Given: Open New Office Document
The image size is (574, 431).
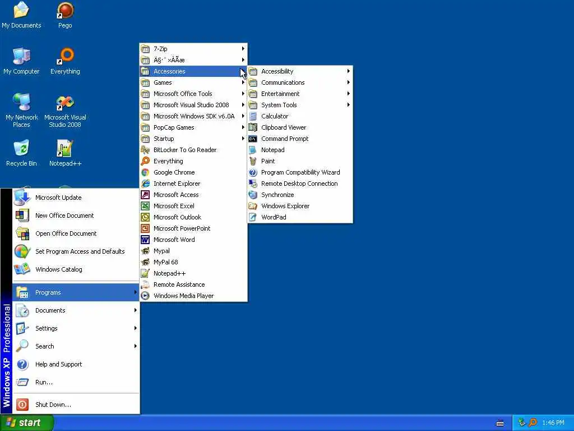Looking at the screenshot, I should click(x=76, y=215).
